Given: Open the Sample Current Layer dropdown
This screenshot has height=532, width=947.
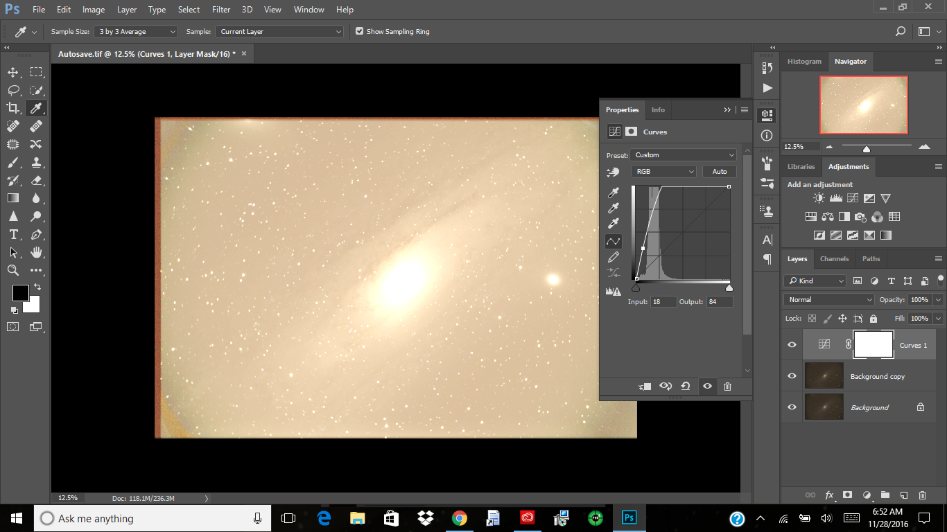Looking at the screenshot, I should 280,31.
